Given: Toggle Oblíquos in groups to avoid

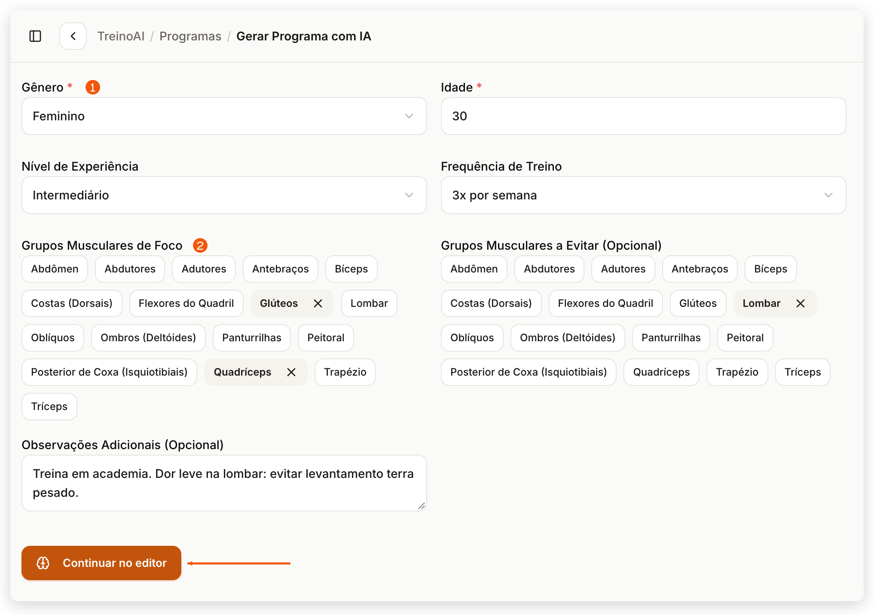Looking at the screenshot, I should 472,338.
